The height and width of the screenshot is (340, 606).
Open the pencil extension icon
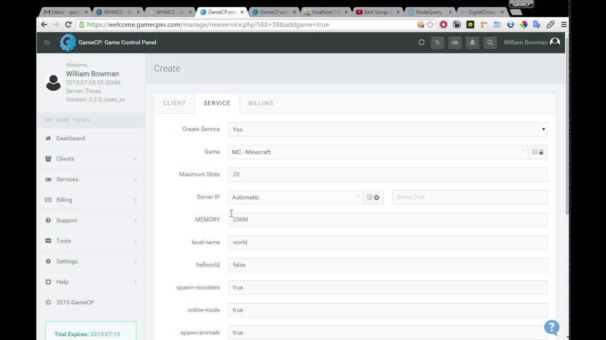(x=551, y=25)
